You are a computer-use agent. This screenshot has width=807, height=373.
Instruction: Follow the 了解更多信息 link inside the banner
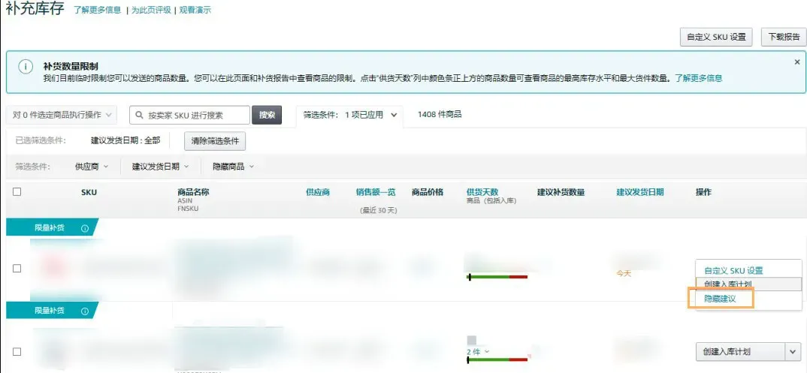click(x=698, y=78)
